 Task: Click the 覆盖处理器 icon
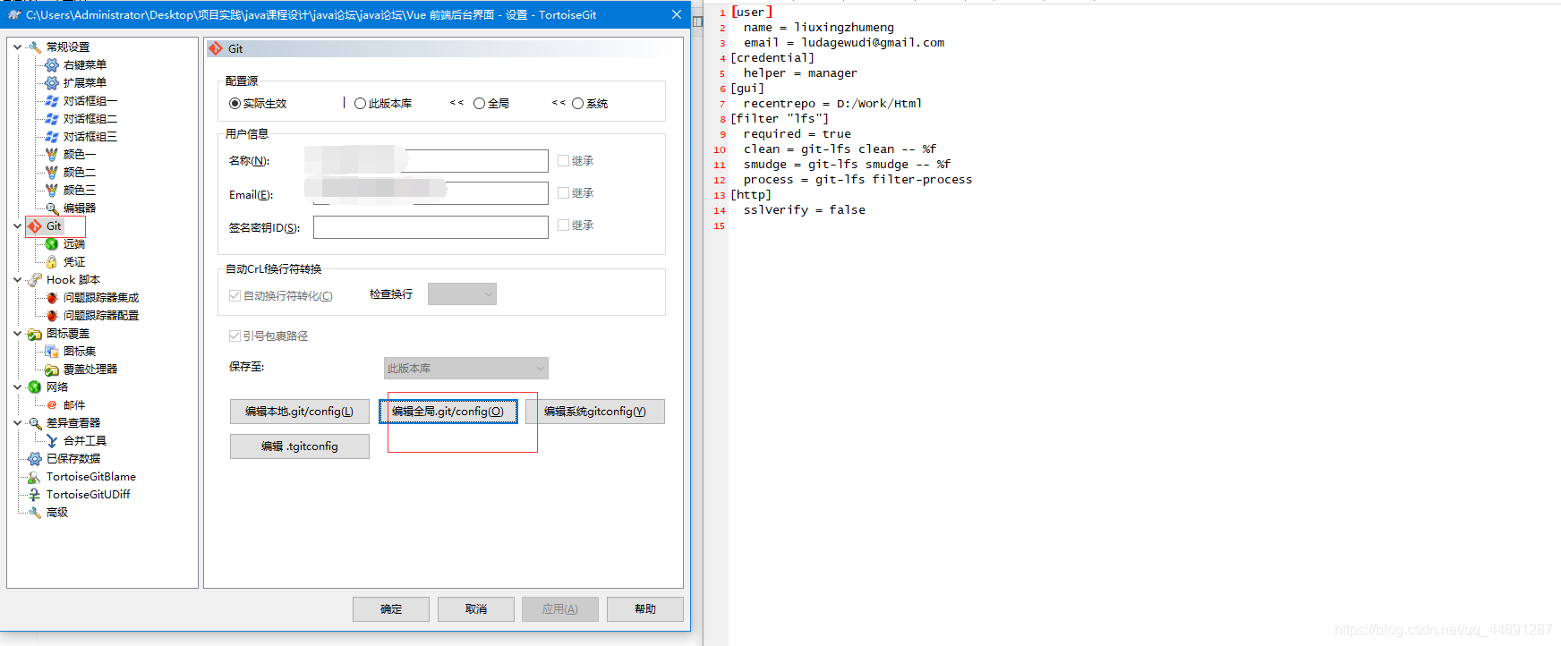(x=52, y=370)
